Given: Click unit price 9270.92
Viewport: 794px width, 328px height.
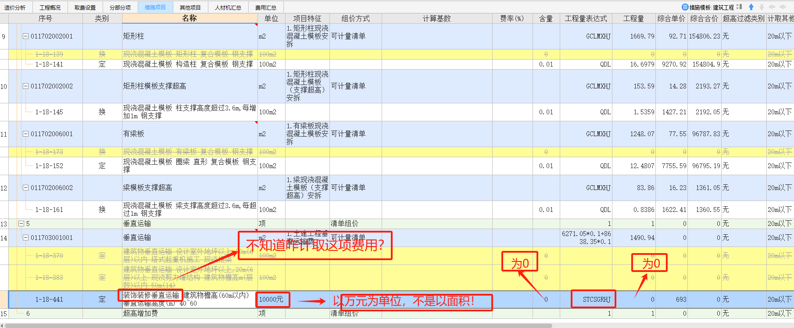Looking at the screenshot, I should pos(674,64).
